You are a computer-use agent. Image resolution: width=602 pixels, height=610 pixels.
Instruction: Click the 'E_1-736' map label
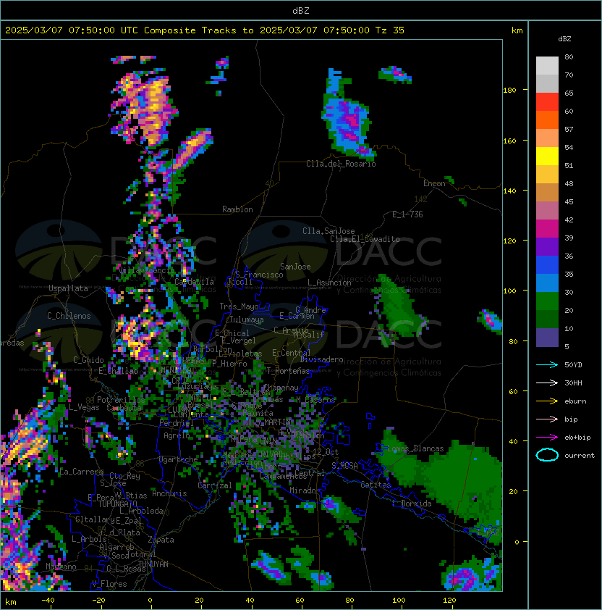pyautogui.click(x=407, y=214)
